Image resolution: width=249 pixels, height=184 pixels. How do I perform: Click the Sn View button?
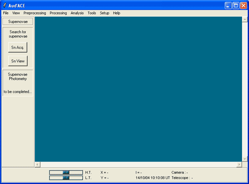[18, 61]
